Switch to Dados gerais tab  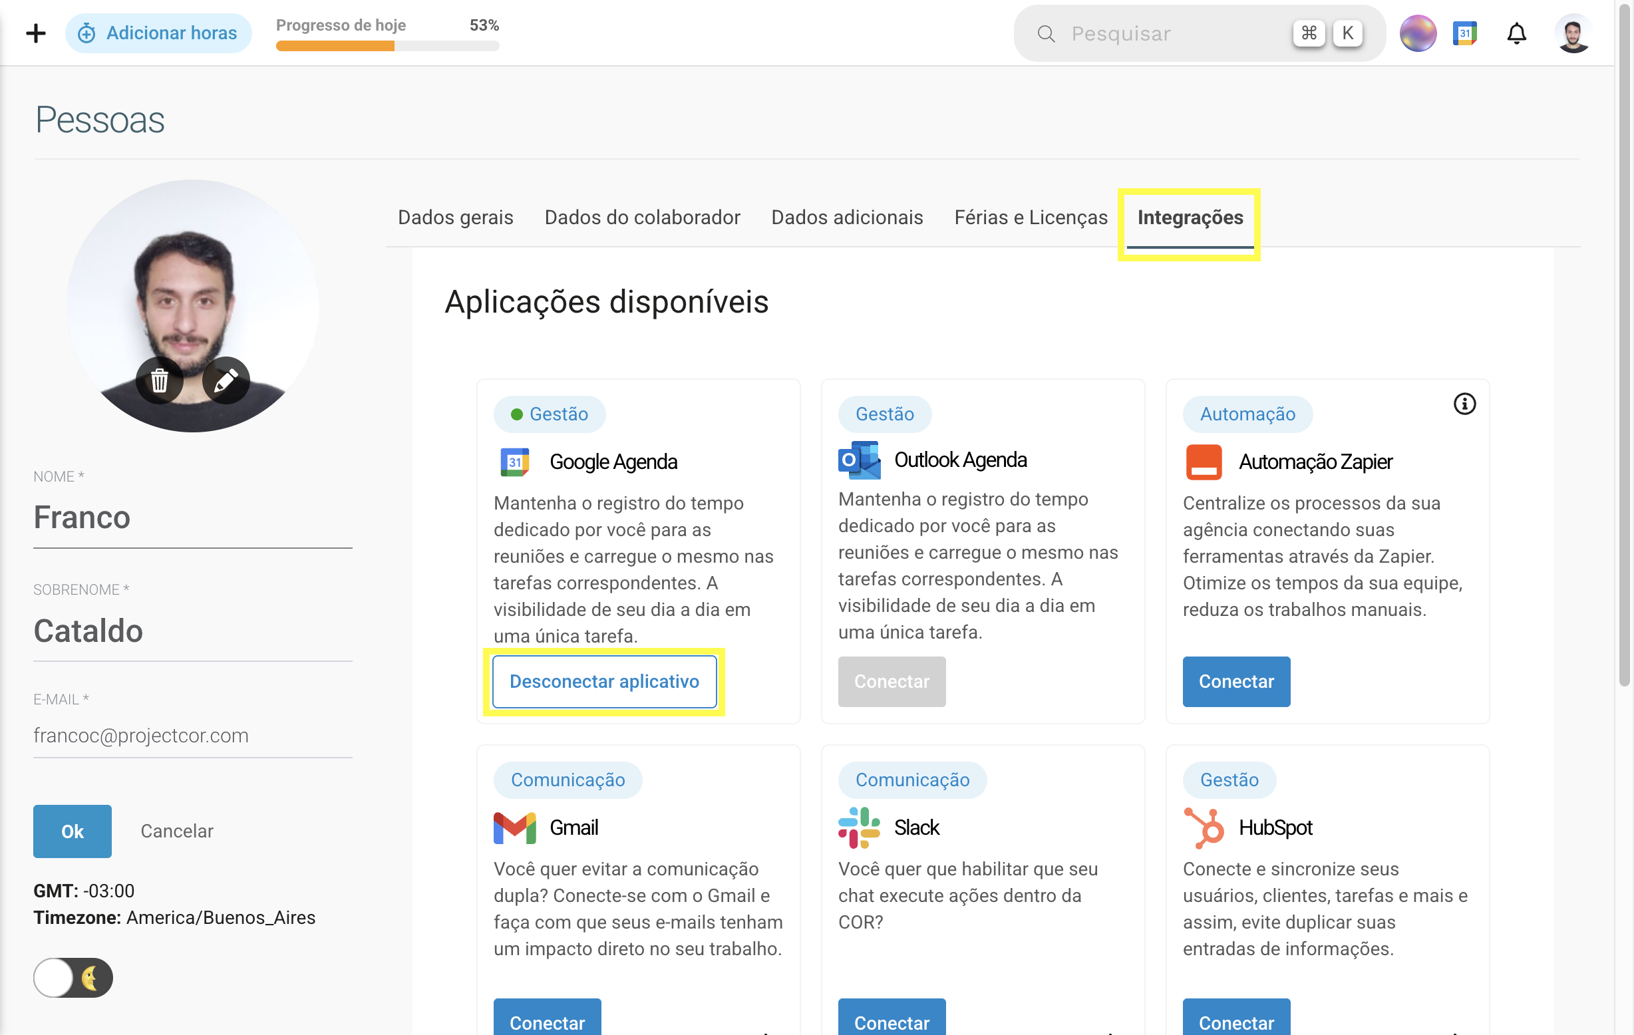pyautogui.click(x=455, y=217)
